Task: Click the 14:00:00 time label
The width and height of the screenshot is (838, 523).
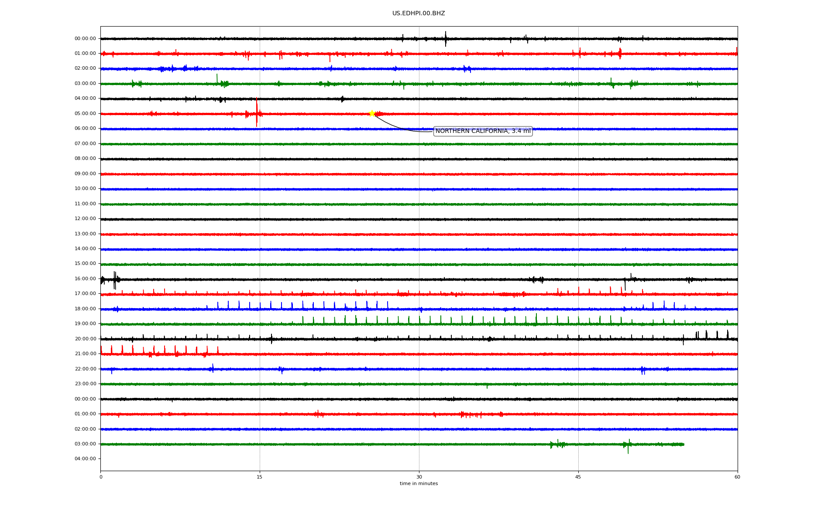Action: pyautogui.click(x=85, y=249)
